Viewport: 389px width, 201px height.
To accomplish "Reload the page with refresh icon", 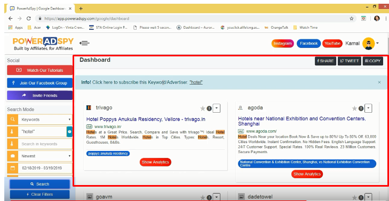I will click(x=29, y=19).
